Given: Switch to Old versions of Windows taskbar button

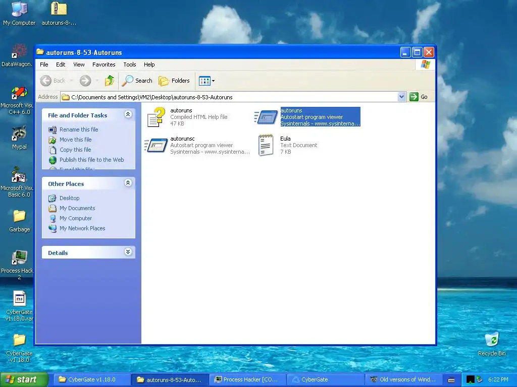Looking at the screenshot, I should coord(404,379).
